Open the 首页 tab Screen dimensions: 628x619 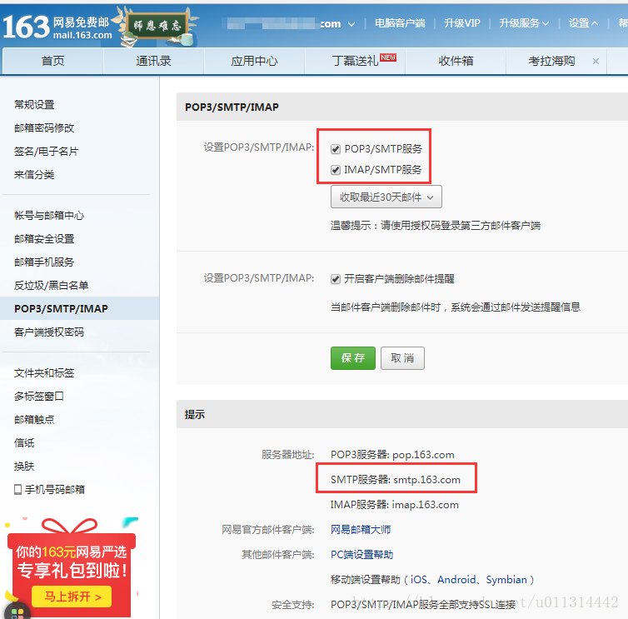click(52, 61)
